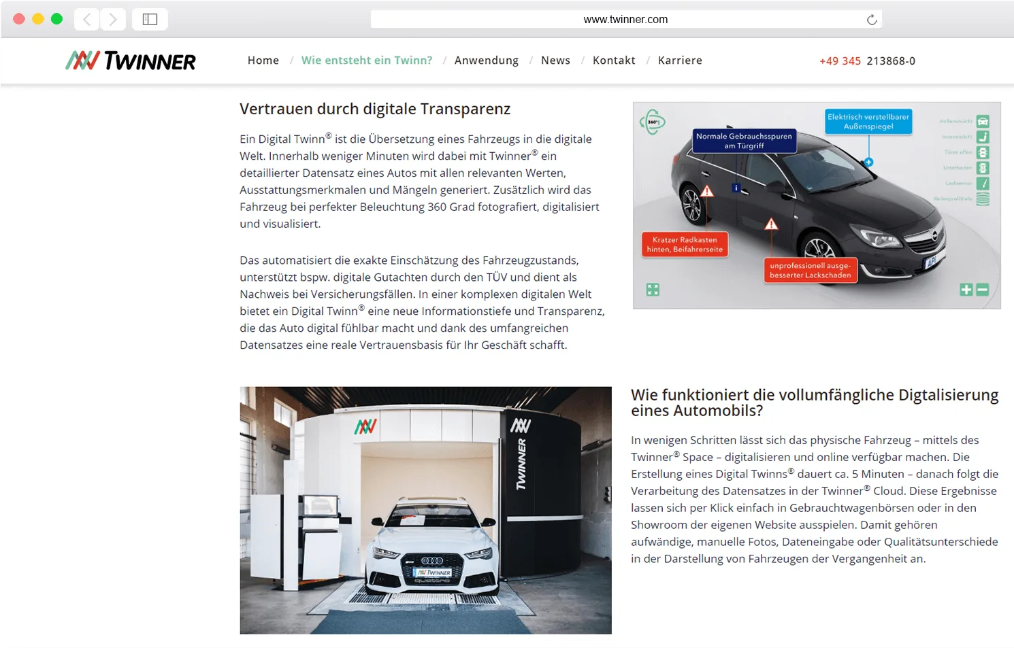Image resolution: width=1014 pixels, height=650 pixels.
Task: Enter fullscreen in the car viewer
Action: [653, 290]
